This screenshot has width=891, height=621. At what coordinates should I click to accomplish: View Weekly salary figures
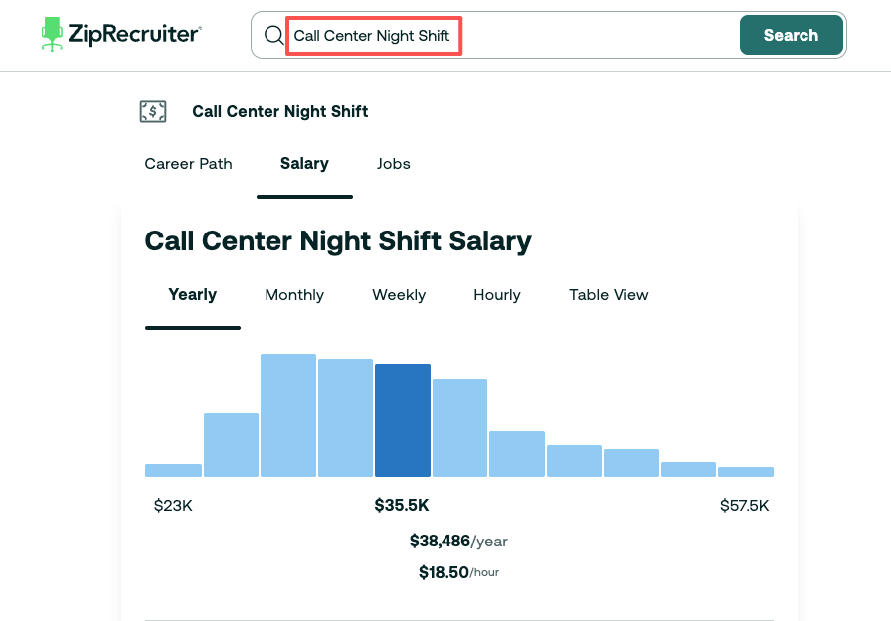399,294
